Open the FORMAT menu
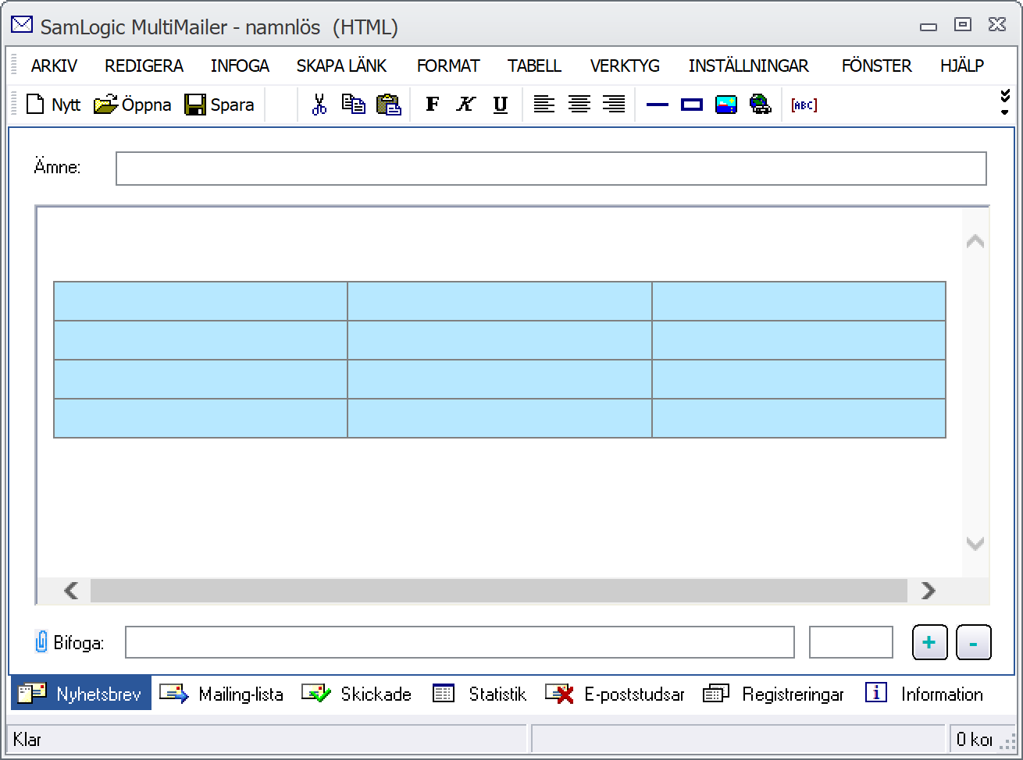This screenshot has height=760, width=1023. 448,66
